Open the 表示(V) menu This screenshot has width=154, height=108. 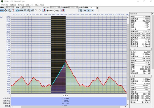tap(21, 5)
